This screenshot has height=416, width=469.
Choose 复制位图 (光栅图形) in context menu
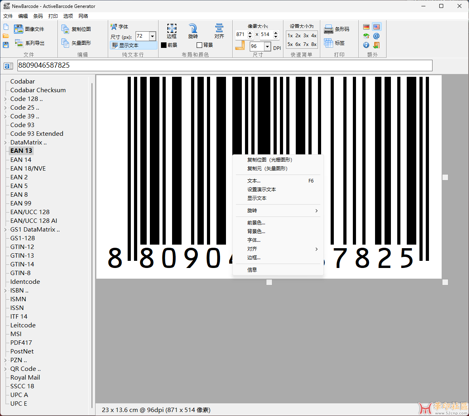pyautogui.click(x=278, y=160)
